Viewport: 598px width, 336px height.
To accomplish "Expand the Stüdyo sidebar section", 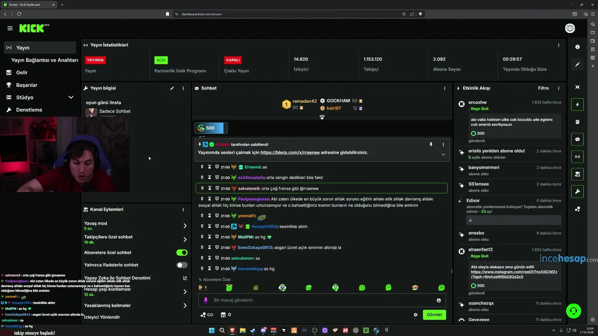I will pos(71,98).
